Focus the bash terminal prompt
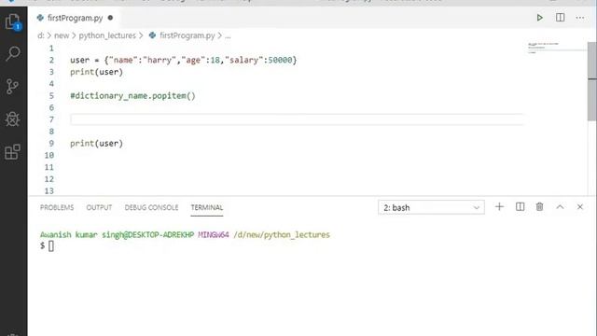The width and height of the screenshot is (597, 336). tap(51, 246)
